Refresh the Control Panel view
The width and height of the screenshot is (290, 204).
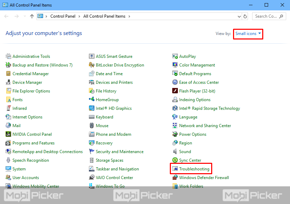point(245,16)
